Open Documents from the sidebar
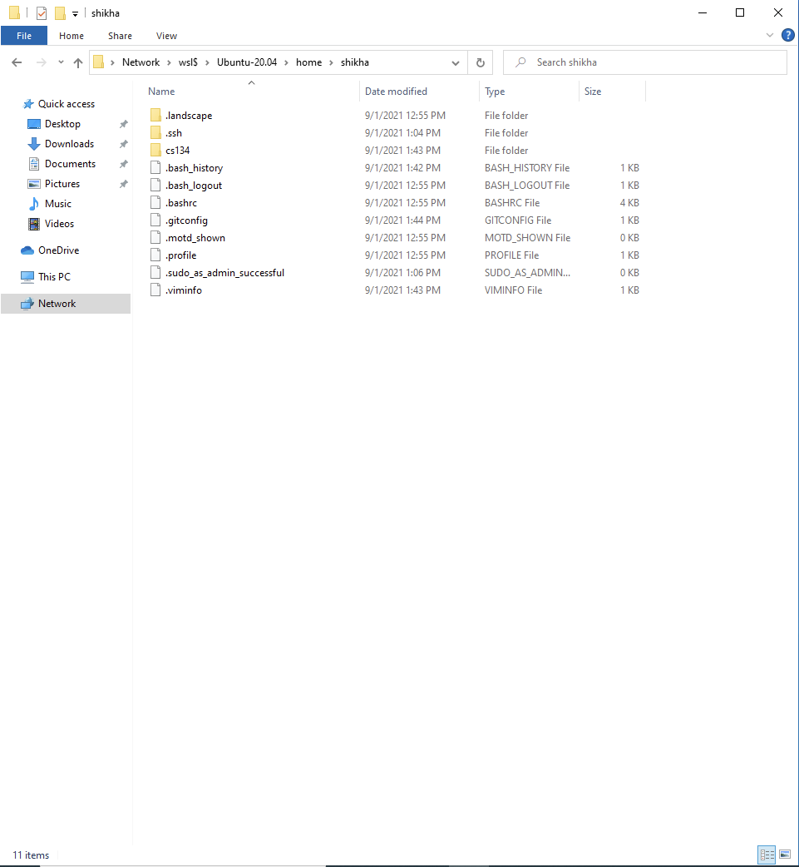 point(70,164)
